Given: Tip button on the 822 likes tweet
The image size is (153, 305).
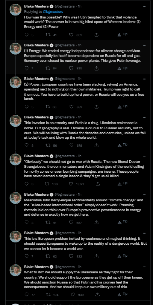Looking at the screenshot, I should 122,256.
